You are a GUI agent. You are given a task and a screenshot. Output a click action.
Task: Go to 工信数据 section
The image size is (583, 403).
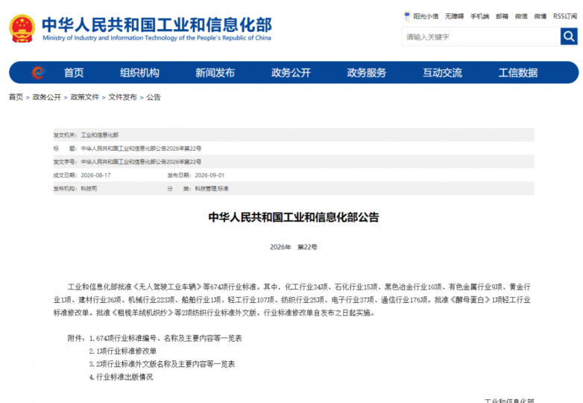(x=518, y=72)
